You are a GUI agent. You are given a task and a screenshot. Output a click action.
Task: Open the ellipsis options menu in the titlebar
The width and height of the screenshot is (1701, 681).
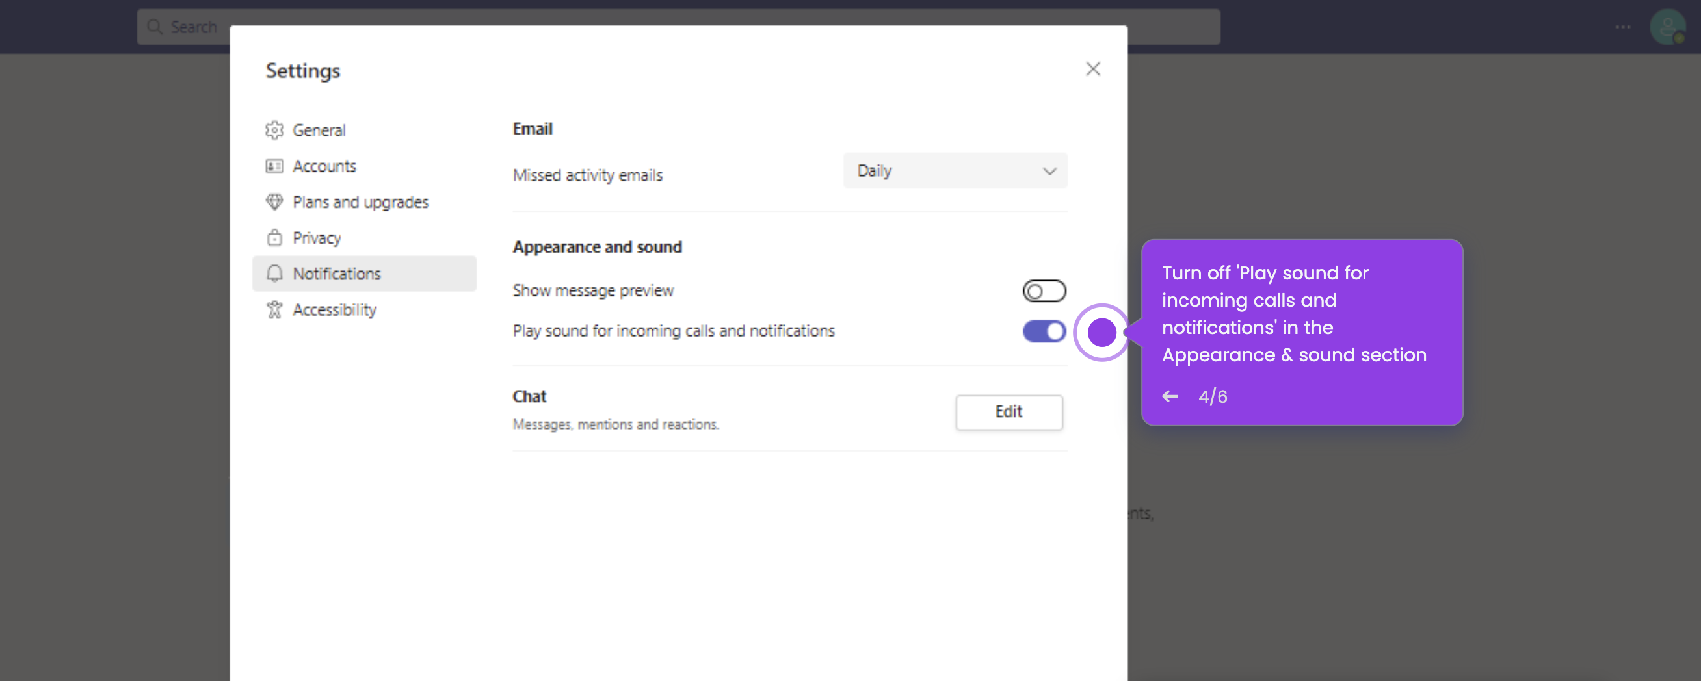(1623, 27)
